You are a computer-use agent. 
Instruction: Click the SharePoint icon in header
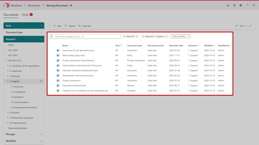[241, 5]
